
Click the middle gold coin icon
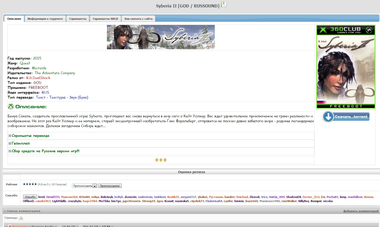(161, 160)
